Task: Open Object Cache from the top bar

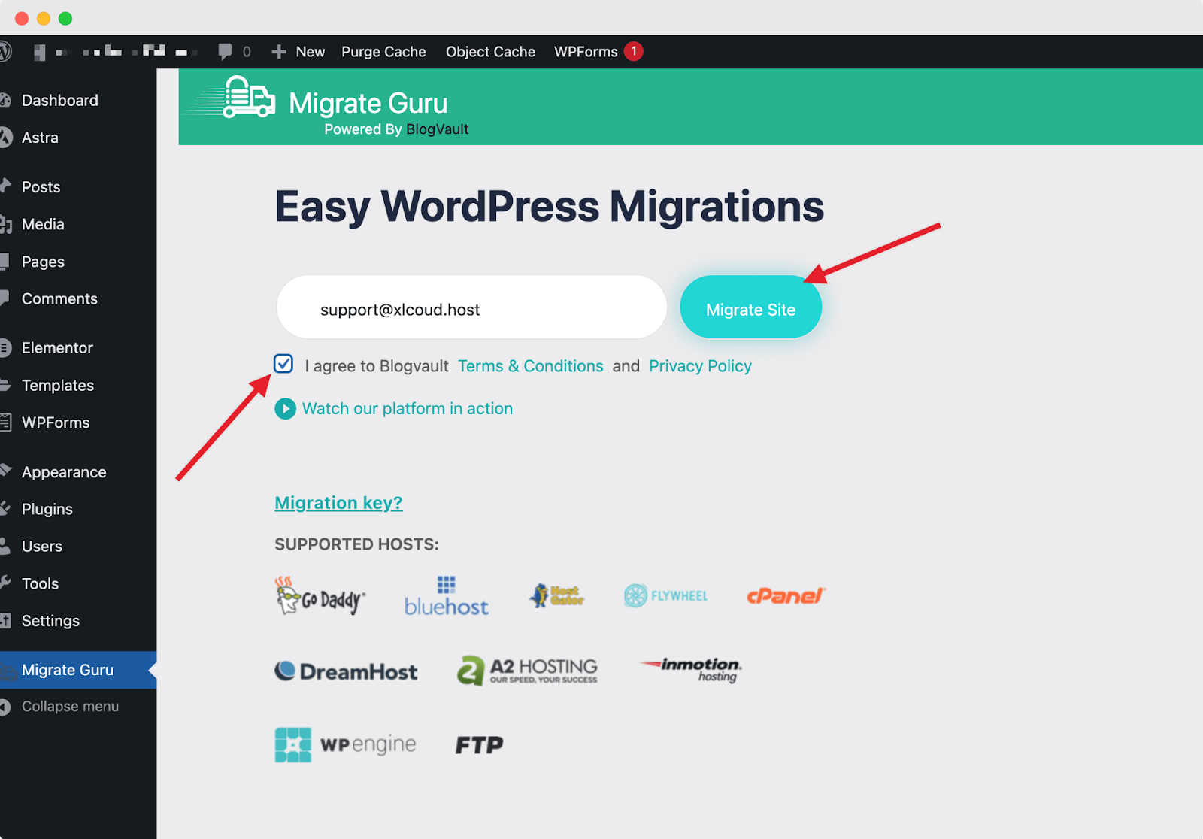Action: tap(490, 51)
